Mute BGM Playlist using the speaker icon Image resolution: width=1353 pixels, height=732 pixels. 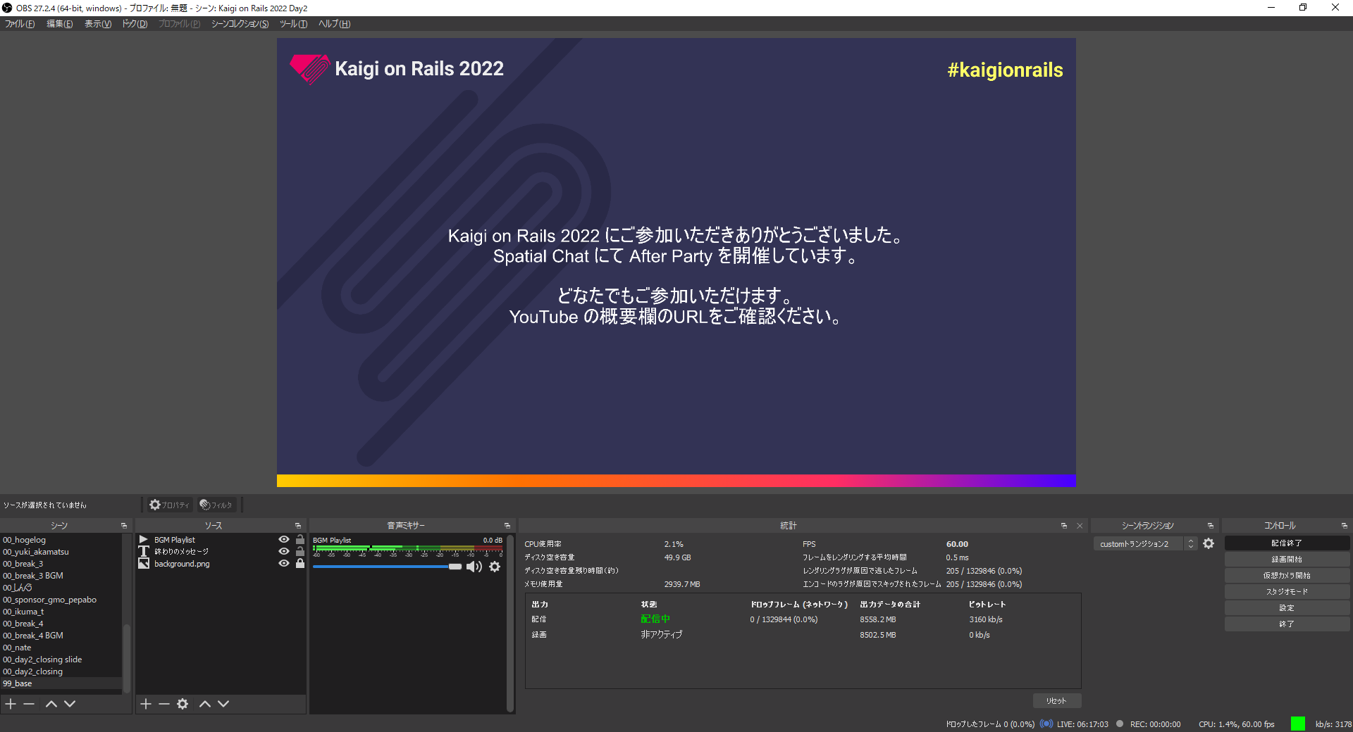(x=474, y=567)
